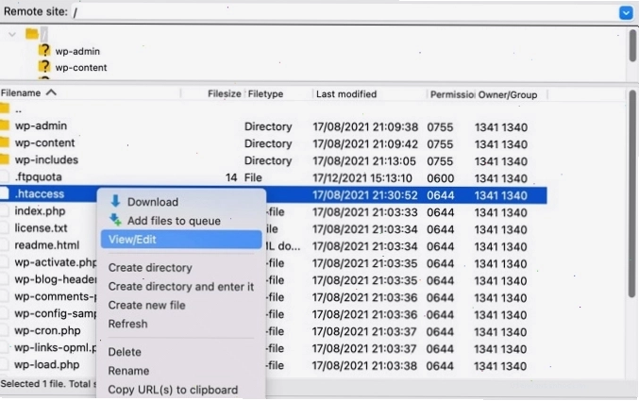Choose View/Edit from context menu
Viewport: 639px width, 401px height.
tap(181, 240)
